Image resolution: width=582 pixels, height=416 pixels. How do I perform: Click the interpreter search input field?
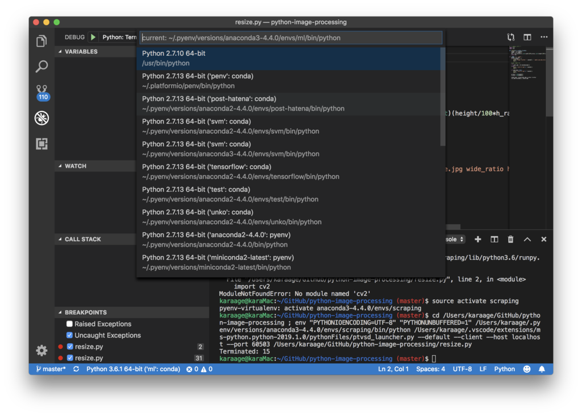point(291,38)
